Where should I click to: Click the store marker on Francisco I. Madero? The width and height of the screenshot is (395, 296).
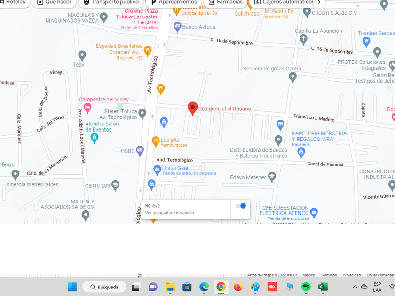[280, 125]
